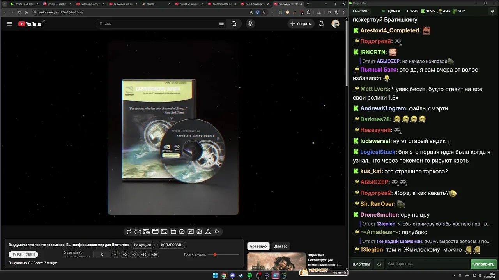Click the Отправить send button
Viewport: 499px width, 280px height.
coord(483,264)
